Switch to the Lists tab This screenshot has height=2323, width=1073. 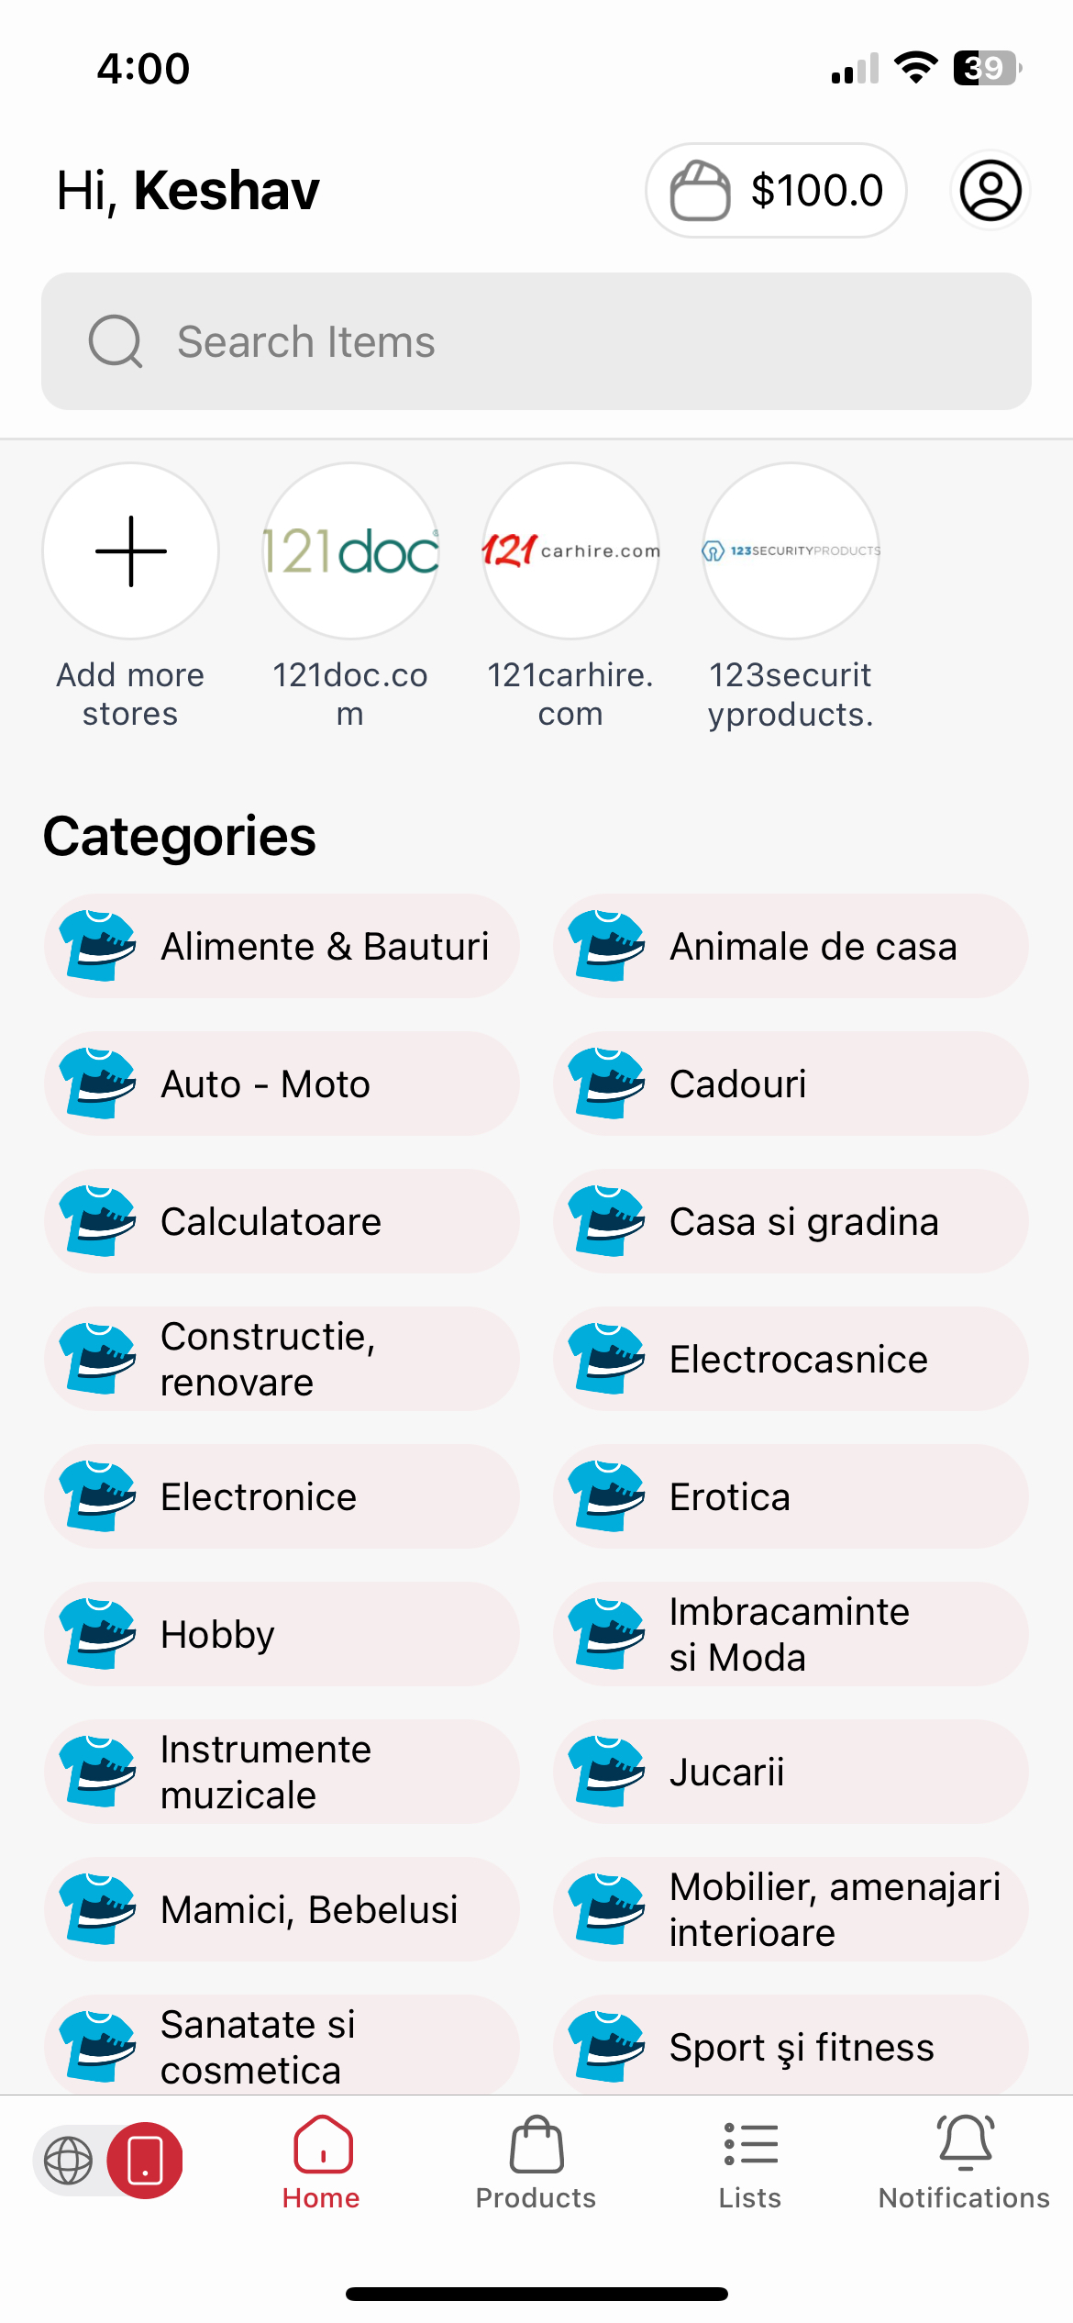(x=750, y=2163)
